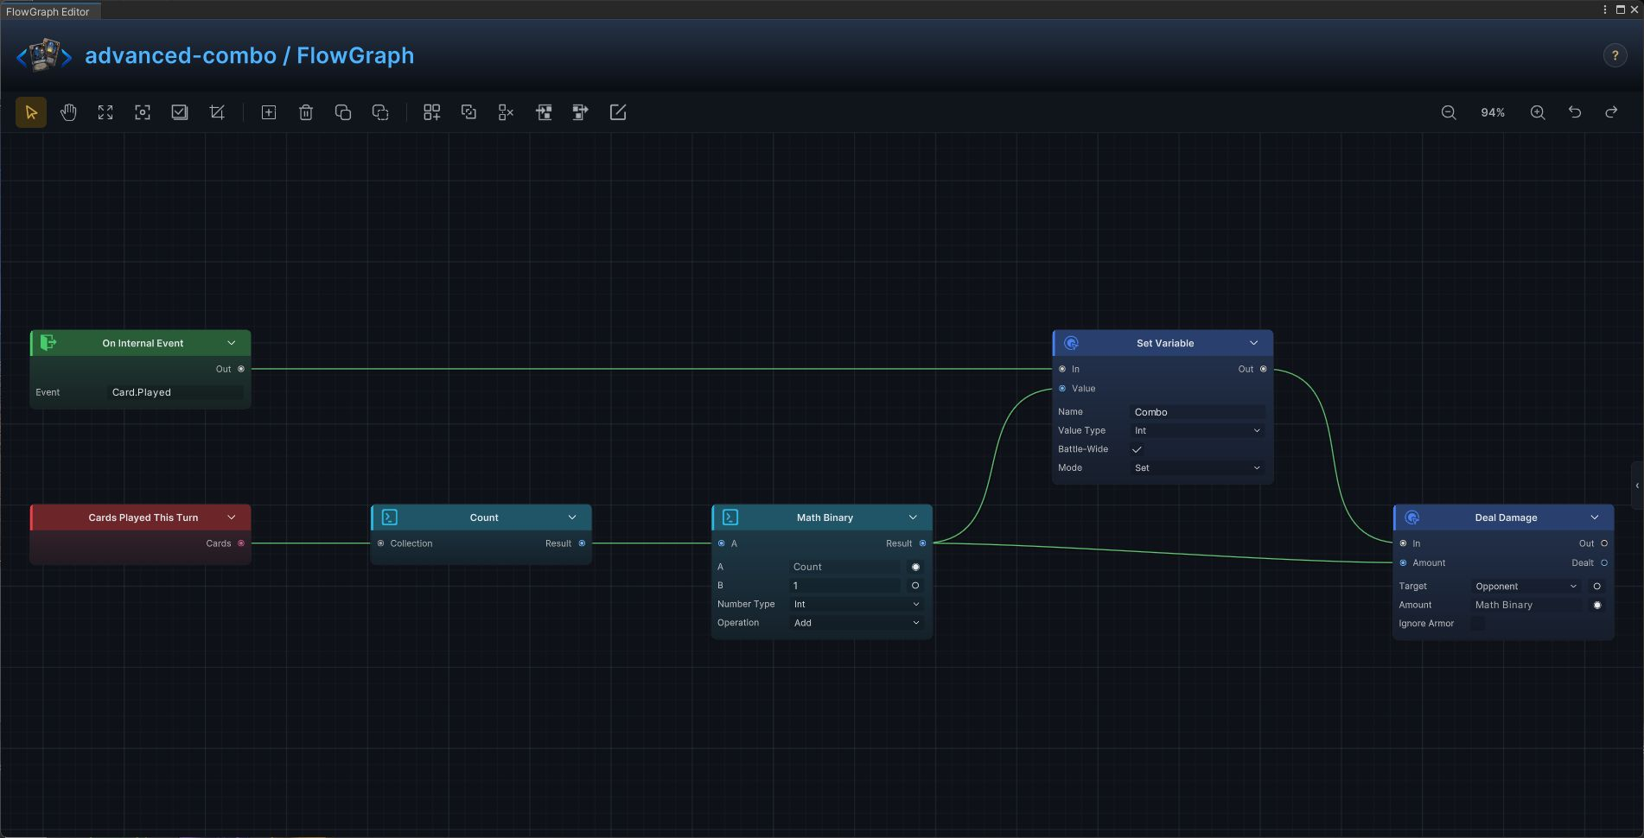1644x838 pixels.
Task: Click the remove group squares-x icon
Action: [506, 112]
